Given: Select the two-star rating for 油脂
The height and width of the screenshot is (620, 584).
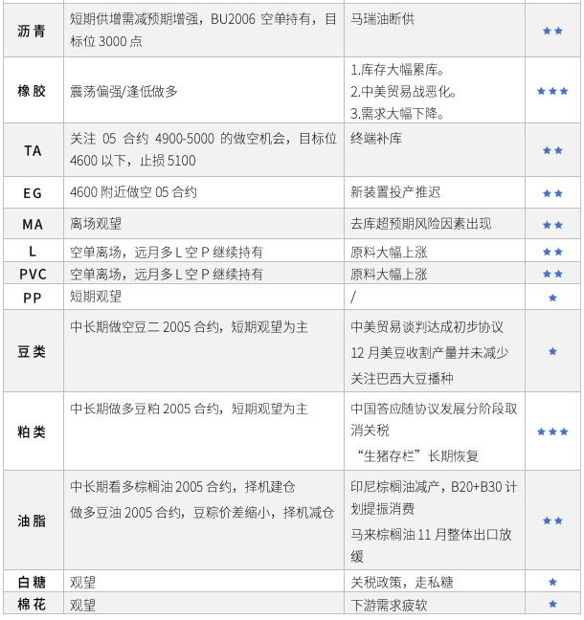Looking at the screenshot, I should tap(552, 520).
